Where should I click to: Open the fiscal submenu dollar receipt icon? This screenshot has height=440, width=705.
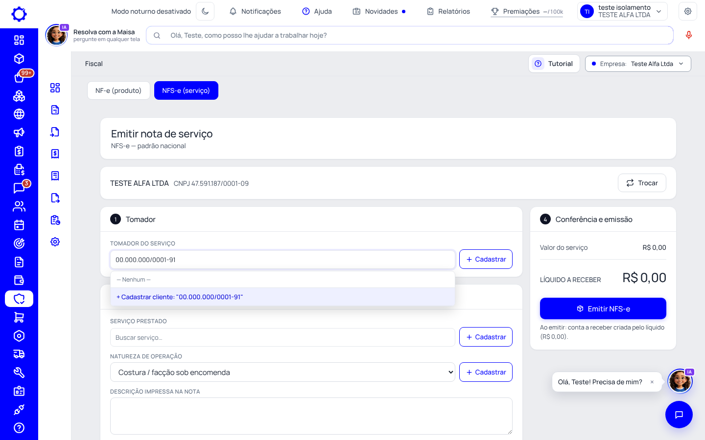(x=55, y=154)
